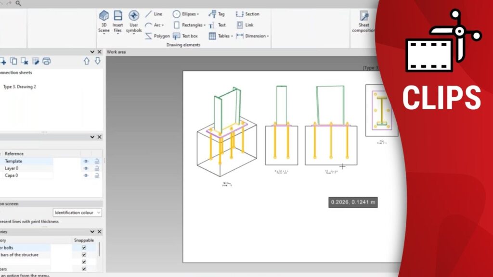Viewport: 493px width, 277px height.
Task: Open the 3D Scene tool
Action: tap(104, 22)
